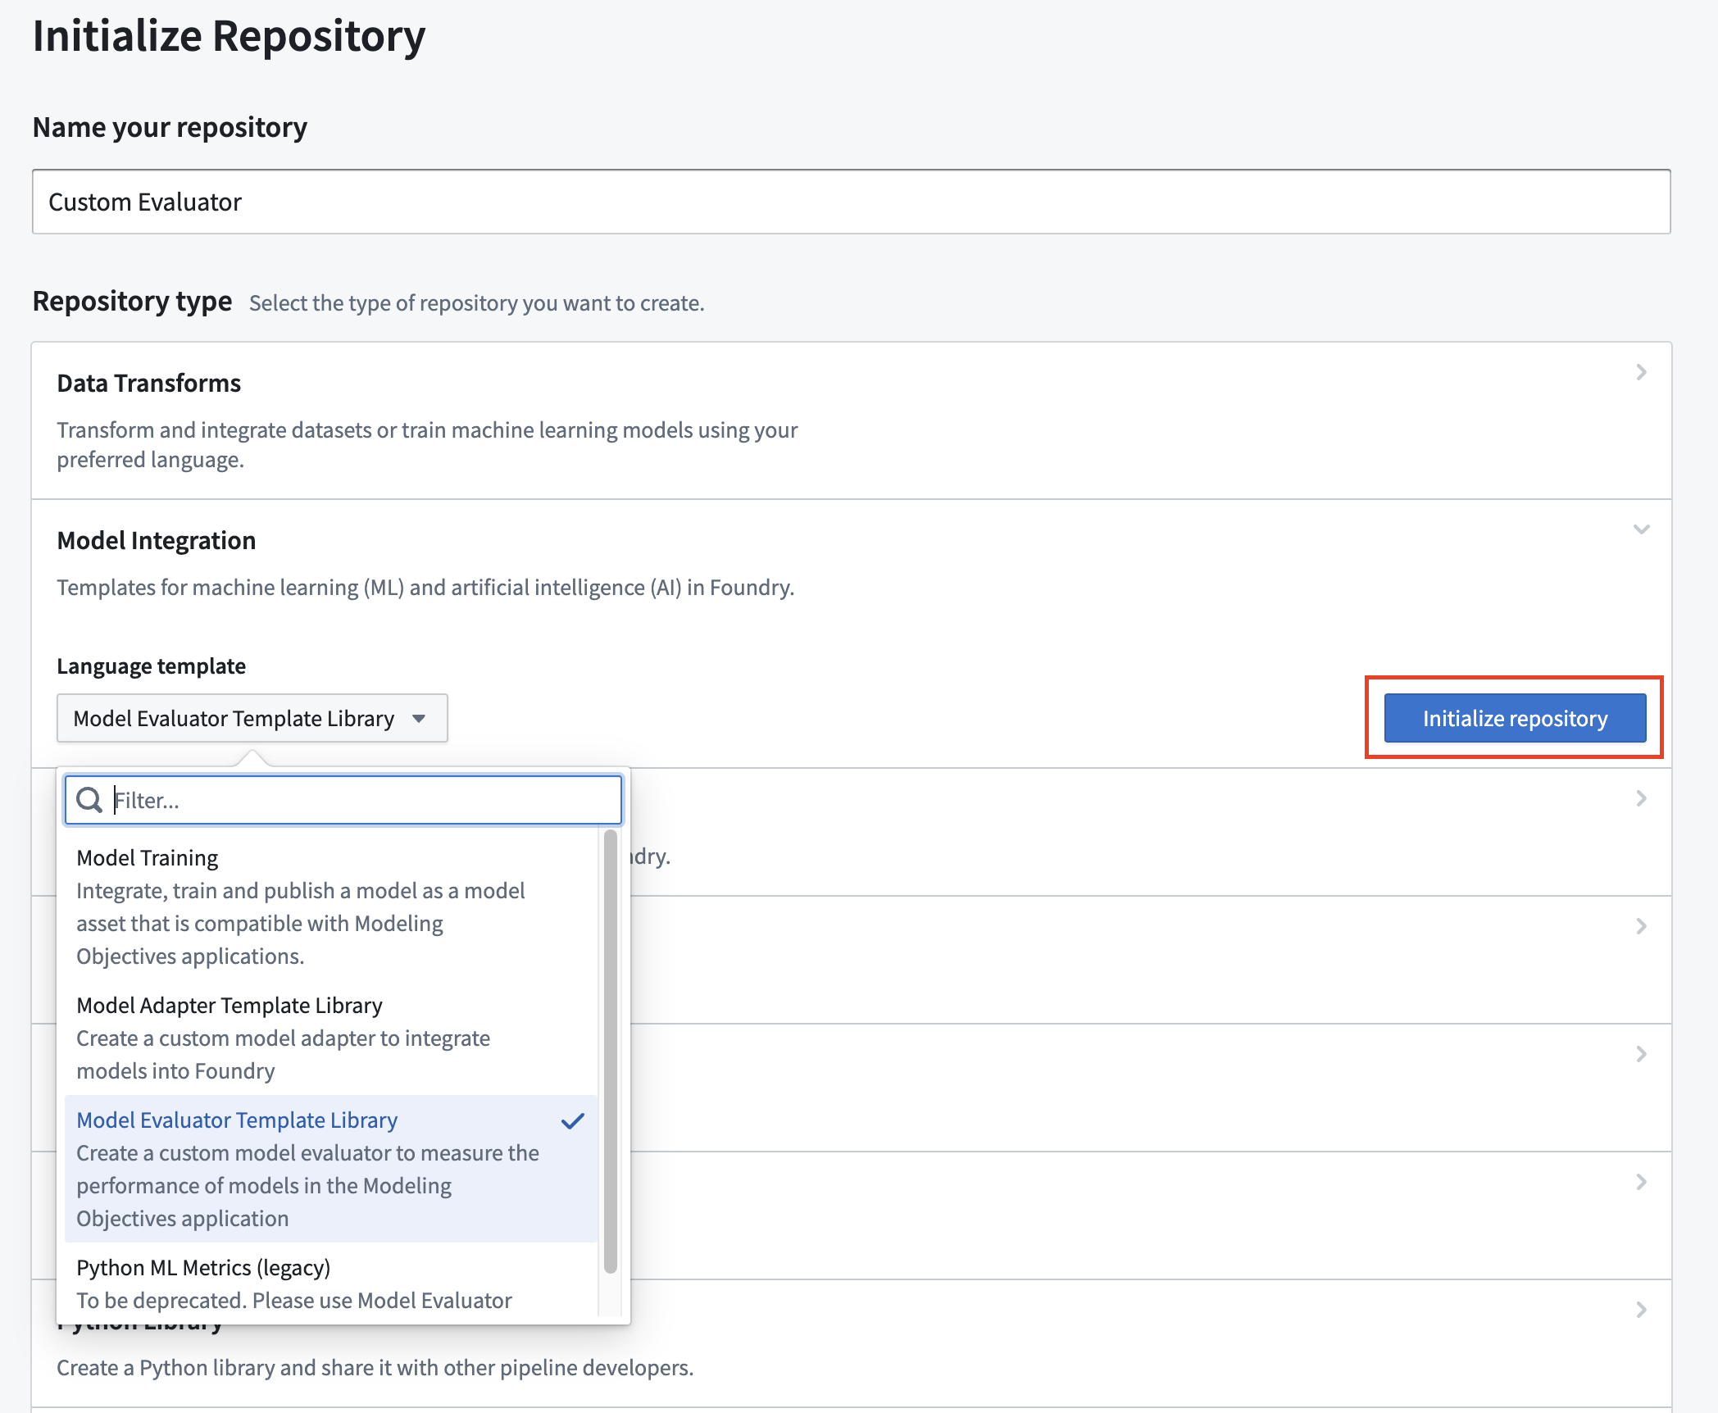Collapse the Model Integration section chevron
This screenshot has height=1413, width=1718.
point(1641,529)
